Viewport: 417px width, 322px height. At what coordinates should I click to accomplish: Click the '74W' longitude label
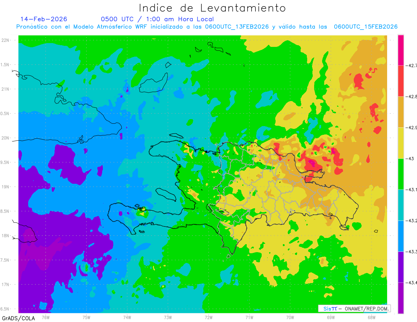(x=127, y=317)
